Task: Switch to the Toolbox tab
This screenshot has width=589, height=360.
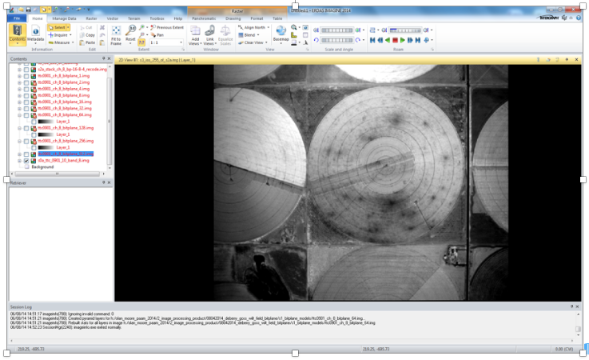Action: pos(157,18)
